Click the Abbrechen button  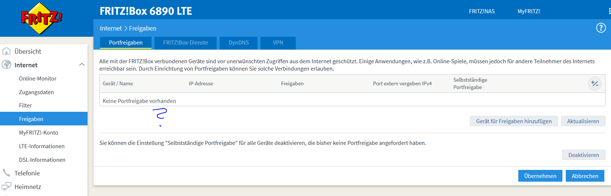click(585, 176)
